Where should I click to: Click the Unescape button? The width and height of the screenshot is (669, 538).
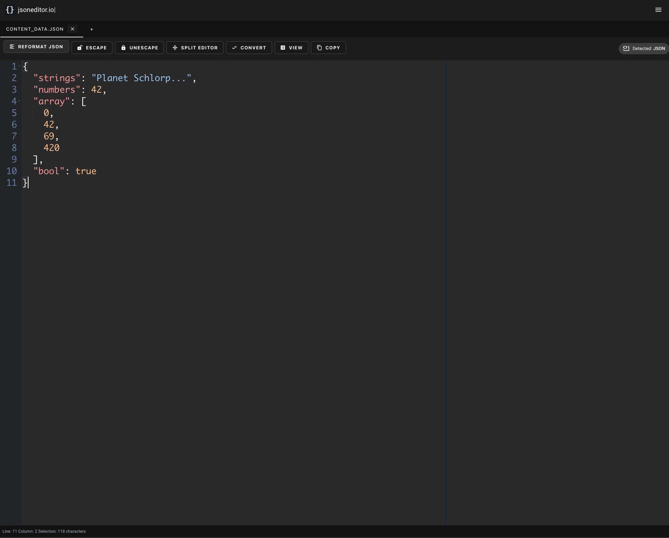click(x=140, y=48)
